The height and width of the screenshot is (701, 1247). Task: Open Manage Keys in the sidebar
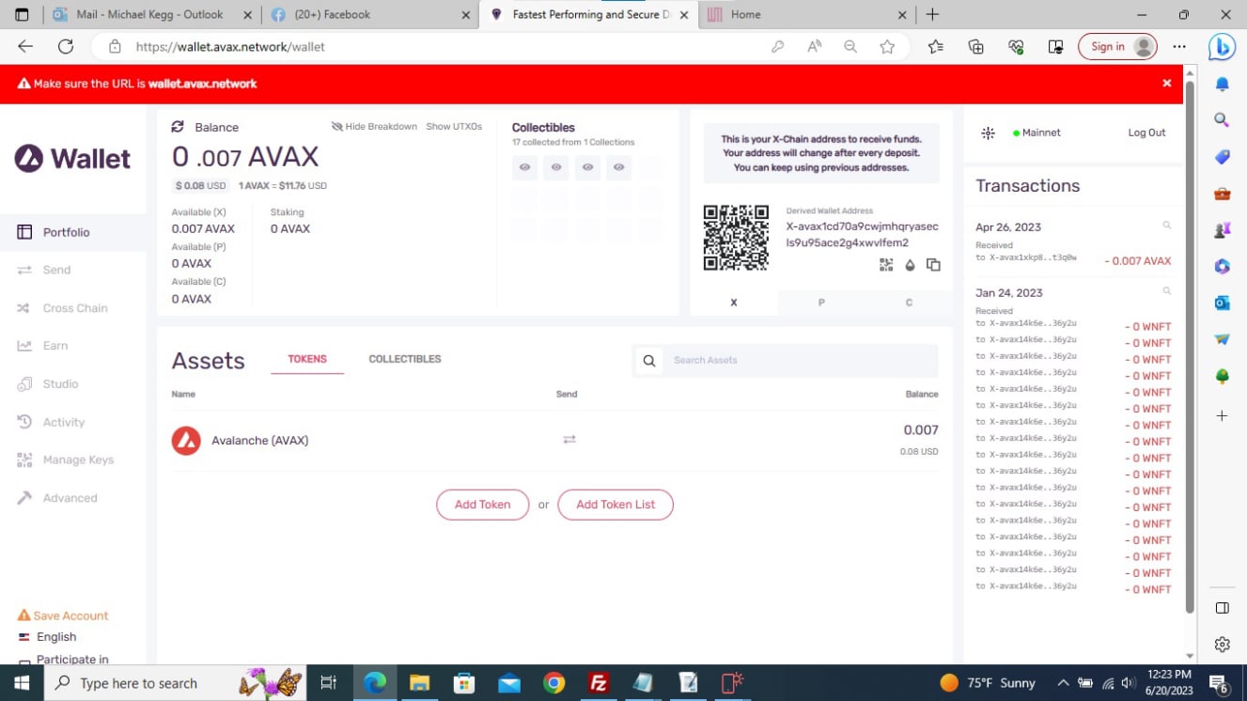pyautogui.click(x=77, y=460)
